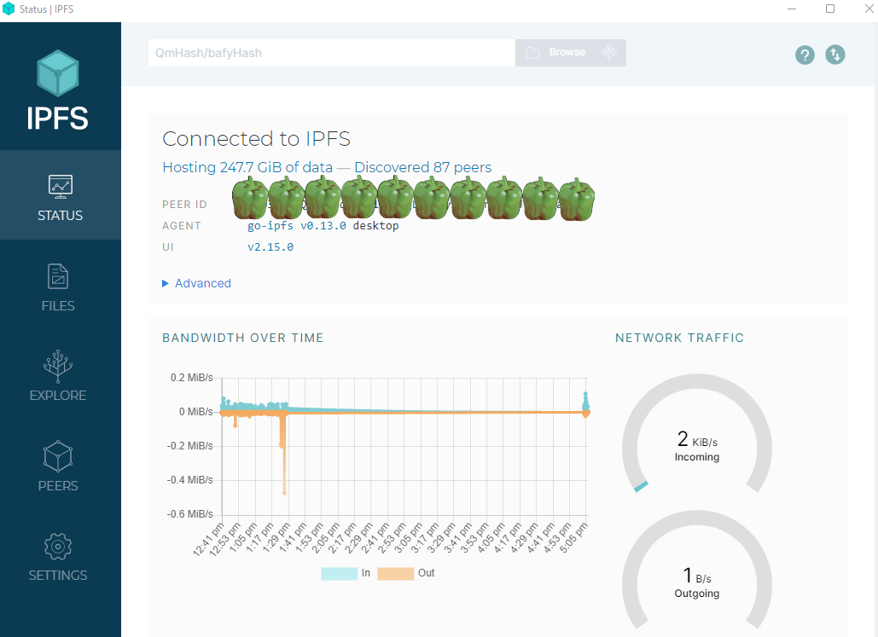The height and width of the screenshot is (637, 878).
Task: Click the 12:41 pm time axis label
Action: (x=207, y=538)
